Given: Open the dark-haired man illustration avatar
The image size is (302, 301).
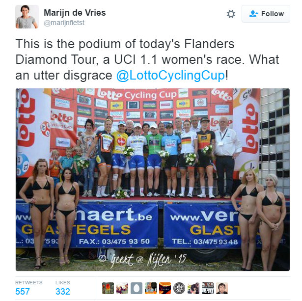Looking at the screenshot, I should point(222,288).
